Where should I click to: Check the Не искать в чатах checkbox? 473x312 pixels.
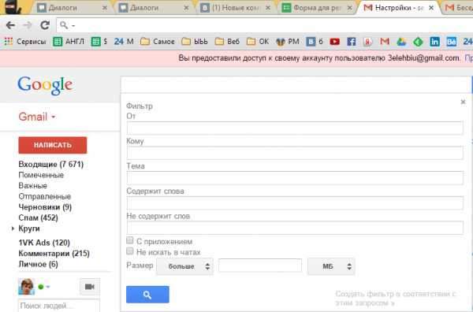[x=130, y=251]
